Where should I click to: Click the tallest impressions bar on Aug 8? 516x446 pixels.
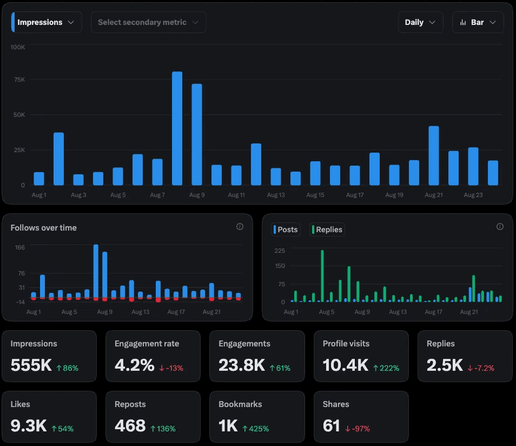(177, 128)
